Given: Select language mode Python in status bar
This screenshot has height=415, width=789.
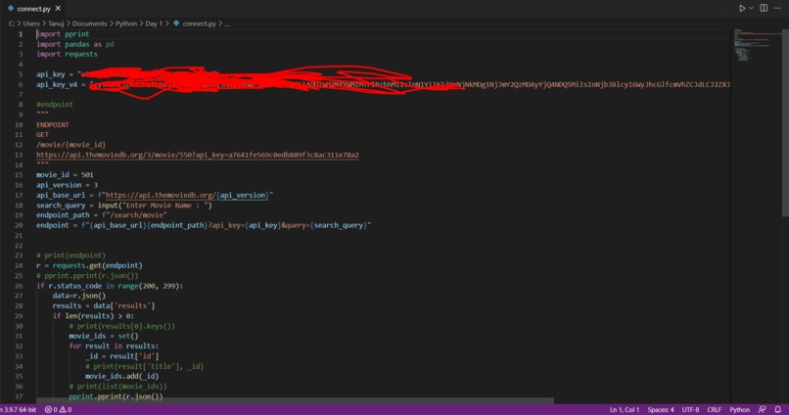Looking at the screenshot, I should 740,409.
